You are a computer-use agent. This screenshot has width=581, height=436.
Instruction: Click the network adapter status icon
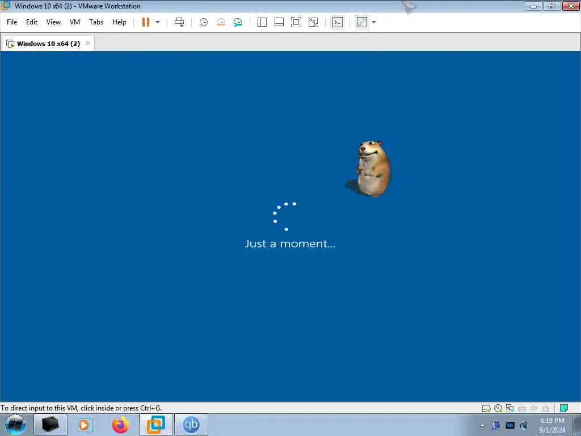(510, 408)
